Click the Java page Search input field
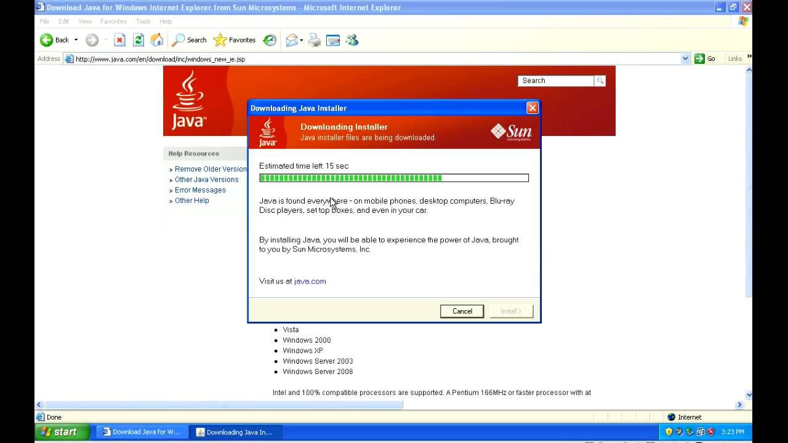The image size is (788, 443). (557, 81)
